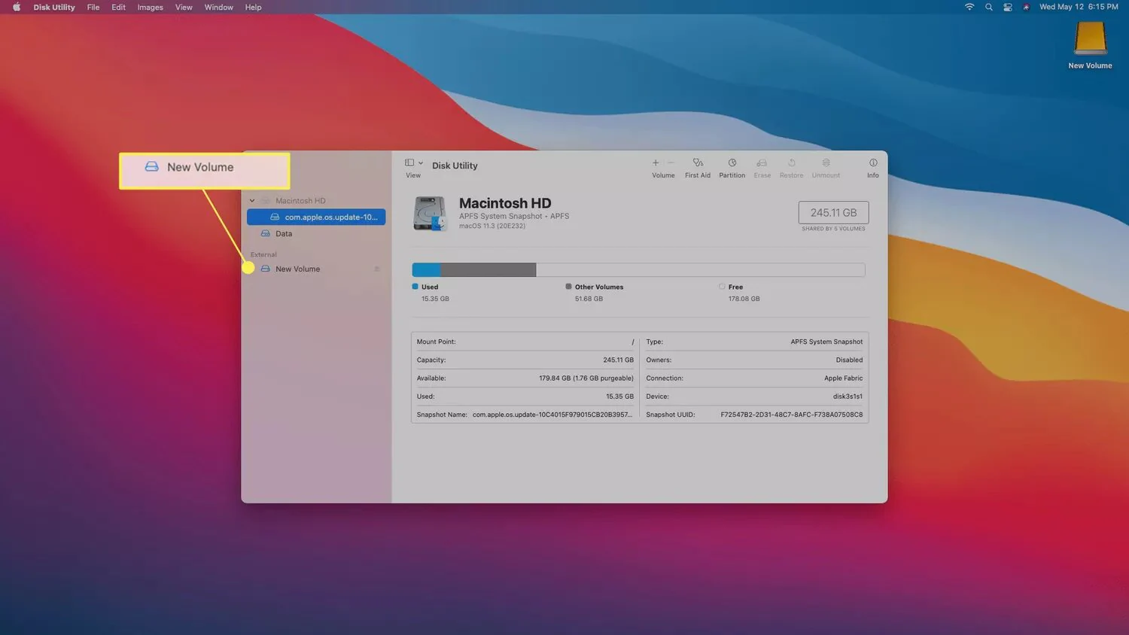Viewport: 1129px width, 635px height.
Task: Click the 'External' sidebar section header
Action: click(263, 255)
